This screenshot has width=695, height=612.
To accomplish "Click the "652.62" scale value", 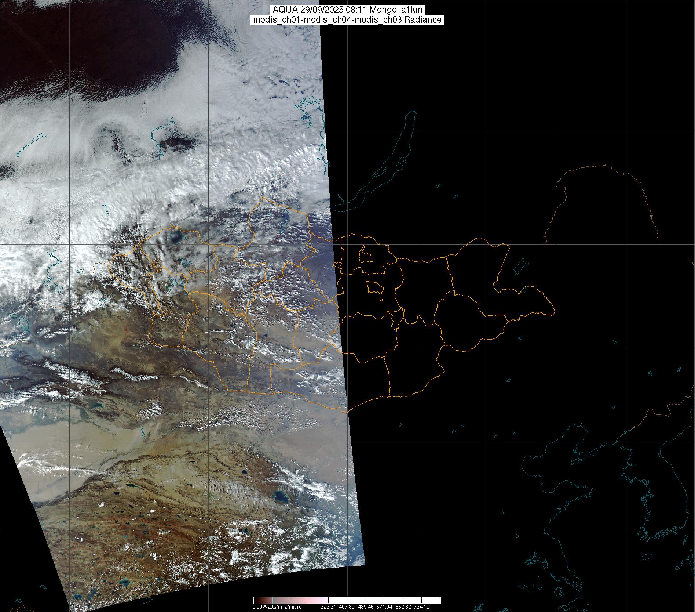I will click(403, 607).
